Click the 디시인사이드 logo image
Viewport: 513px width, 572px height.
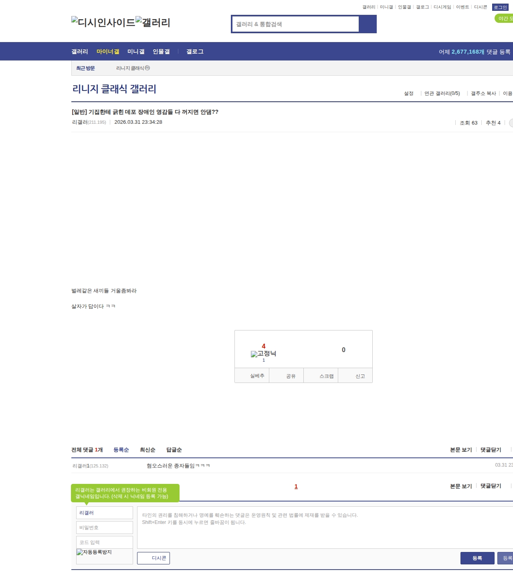click(x=103, y=22)
